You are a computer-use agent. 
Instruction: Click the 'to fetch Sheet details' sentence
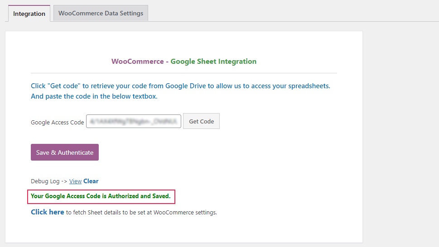coord(141,212)
